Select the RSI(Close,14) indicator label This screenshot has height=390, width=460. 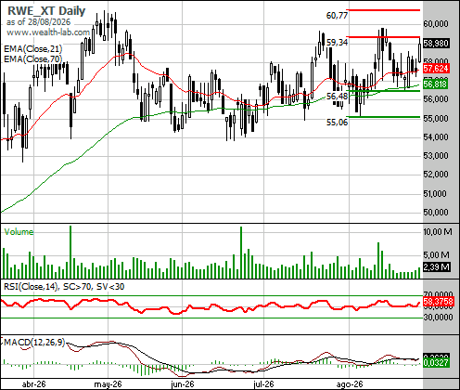[x=31, y=287]
